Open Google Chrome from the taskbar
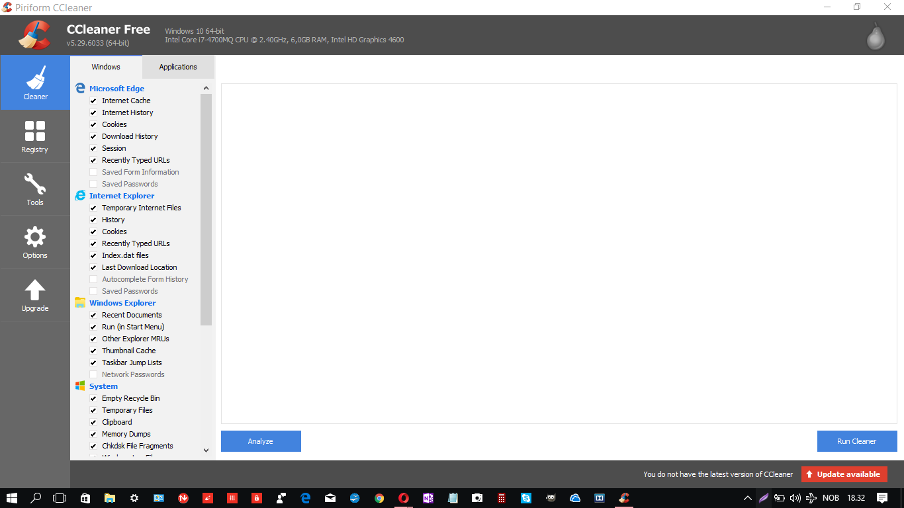This screenshot has width=904, height=508. tap(379, 498)
